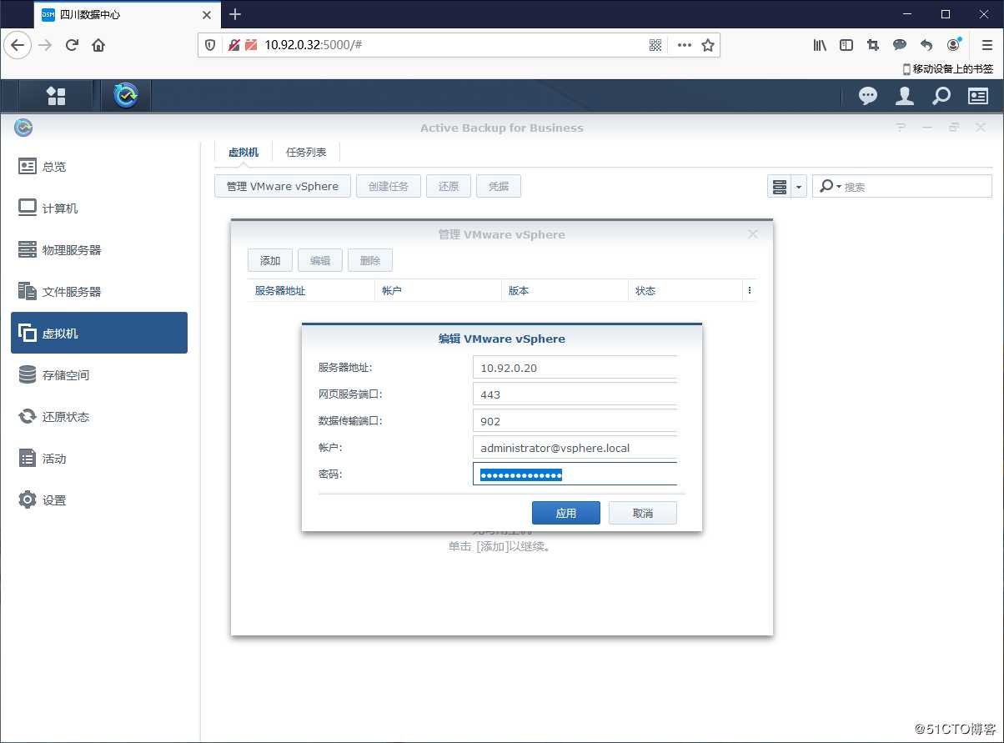The image size is (1004, 743).
Task: Open column options in vSphere table
Action: pyautogui.click(x=750, y=290)
